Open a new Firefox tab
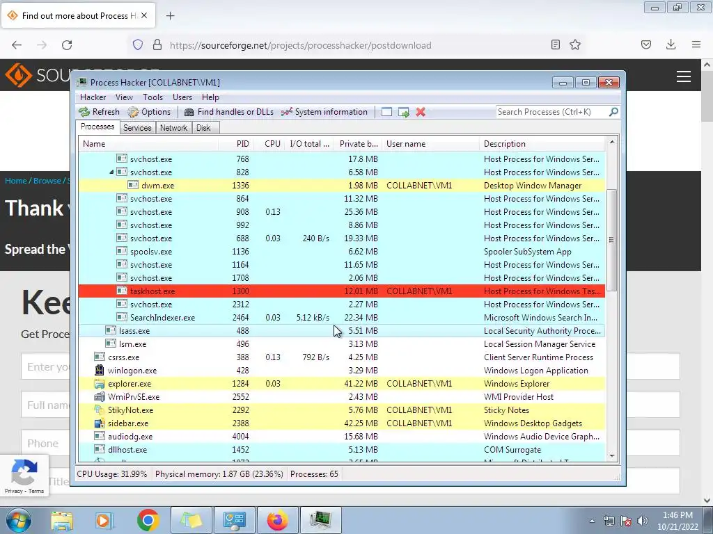The image size is (713, 534). 170,16
